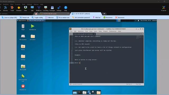The height and width of the screenshot is (95, 169).
Task: Open the rightmost folder icon in dock
Action: (98, 93)
